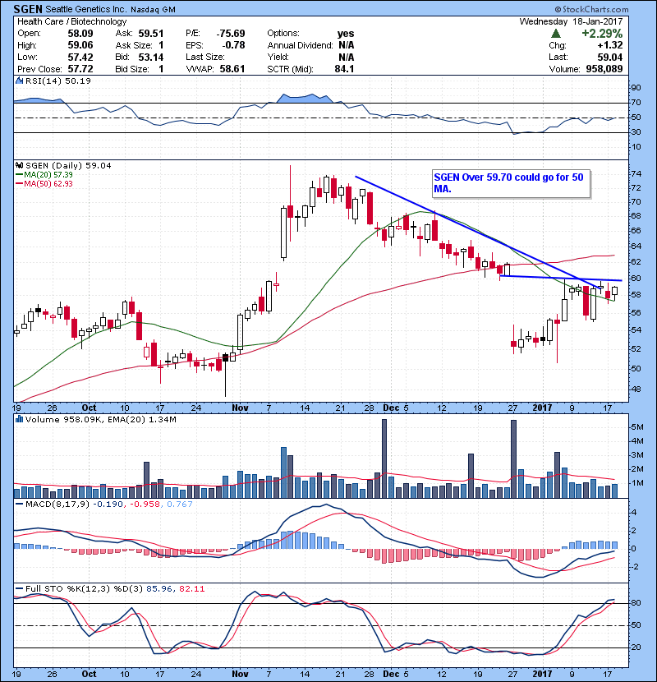Click the High value 59.06

coord(80,45)
